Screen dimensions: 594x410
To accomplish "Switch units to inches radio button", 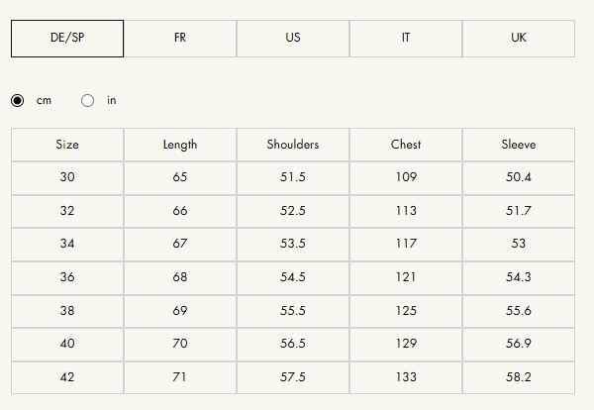I will click(88, 100).
